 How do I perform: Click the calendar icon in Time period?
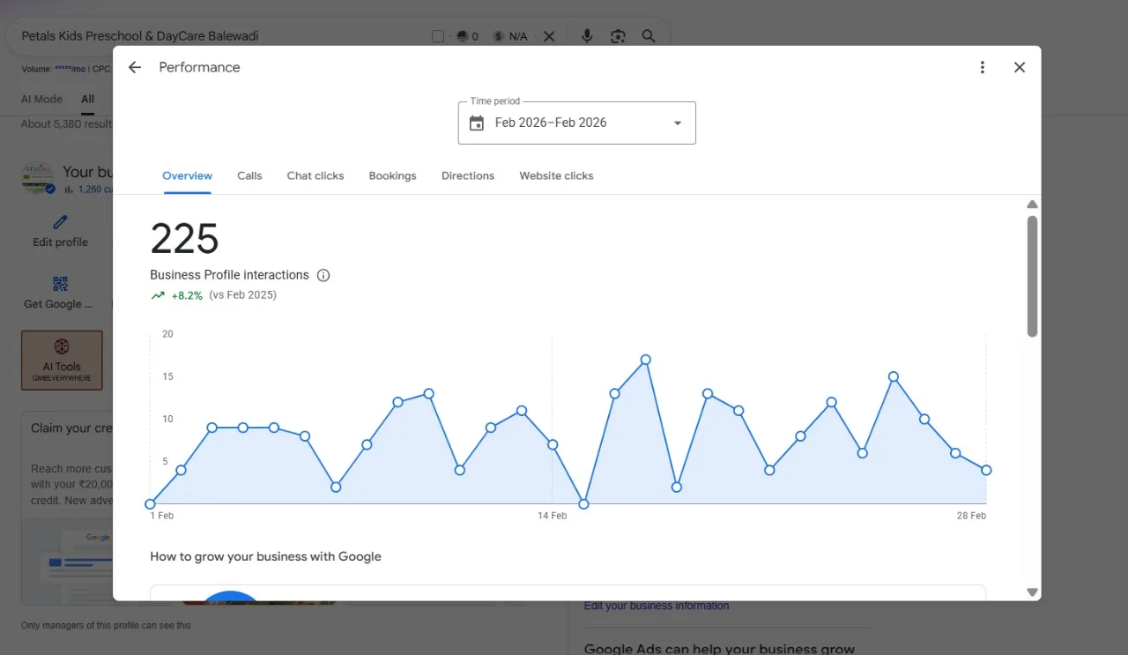point(477,123)
